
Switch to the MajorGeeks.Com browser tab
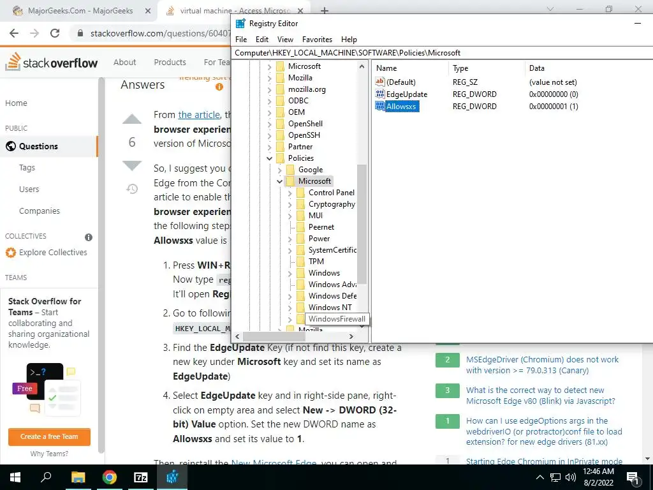pyautogui.click(x=80, y=11)
